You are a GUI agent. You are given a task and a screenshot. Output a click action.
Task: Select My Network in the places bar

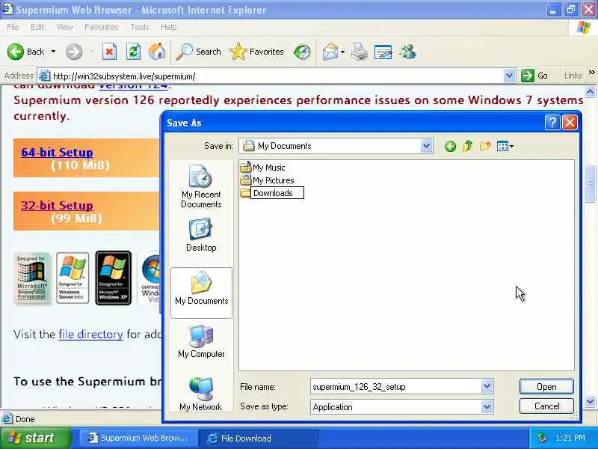(201, 394)
